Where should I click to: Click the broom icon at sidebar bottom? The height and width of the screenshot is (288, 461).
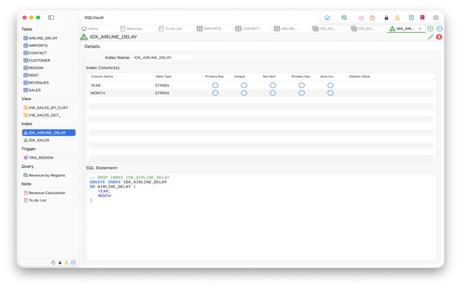point(66,263)
